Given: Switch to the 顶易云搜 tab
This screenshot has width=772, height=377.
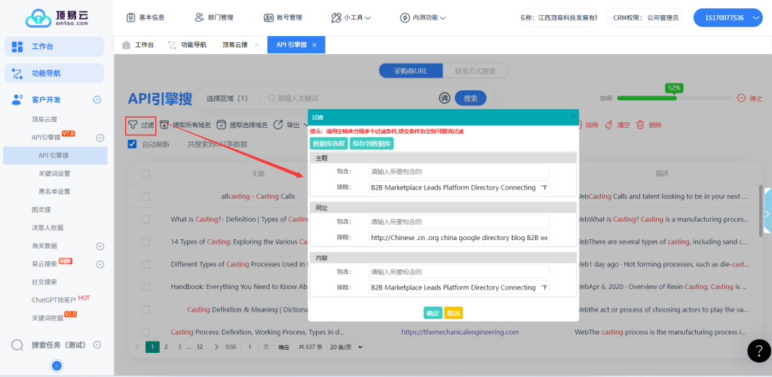Looking at the screenshot, I should click(x=234, y=45).
